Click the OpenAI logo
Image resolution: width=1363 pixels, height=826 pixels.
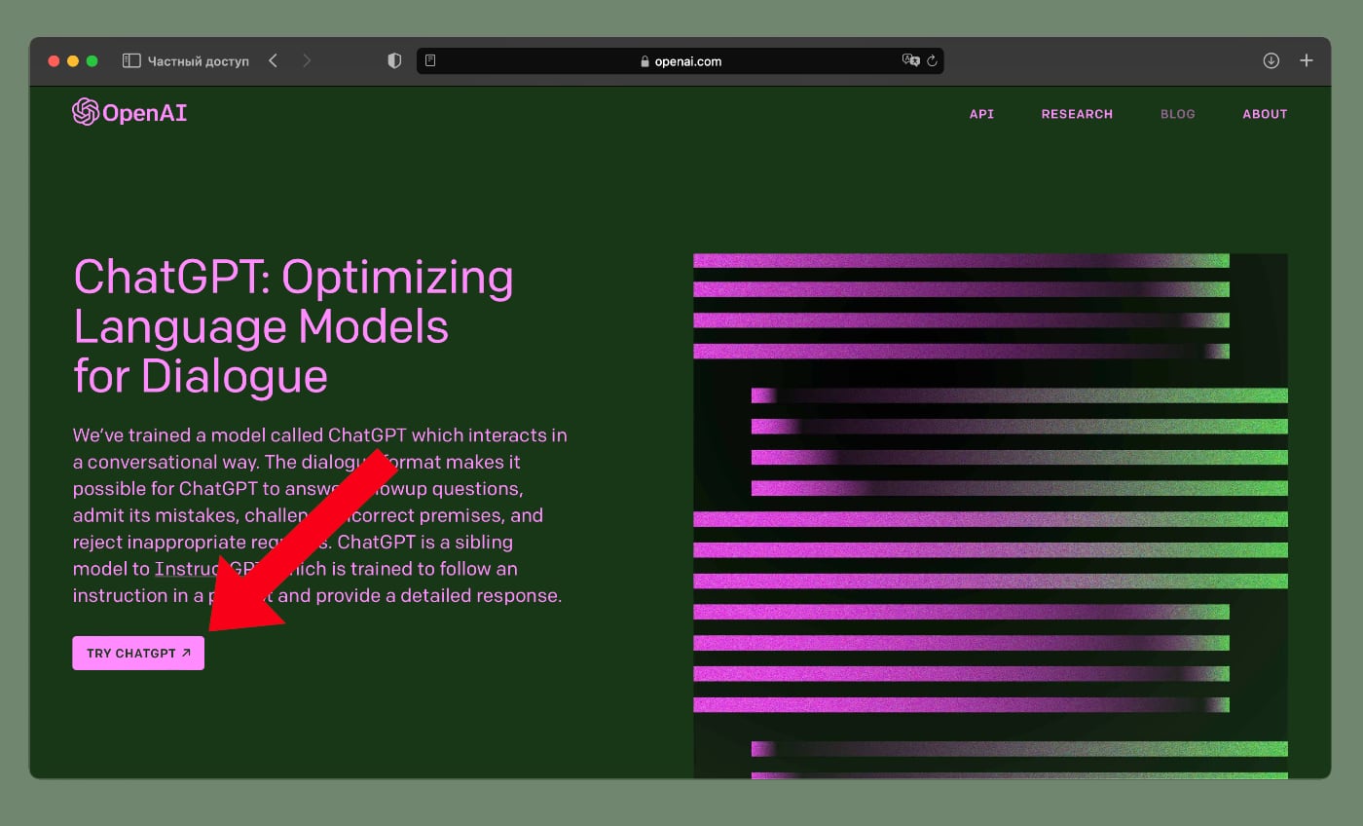(129, 113)
